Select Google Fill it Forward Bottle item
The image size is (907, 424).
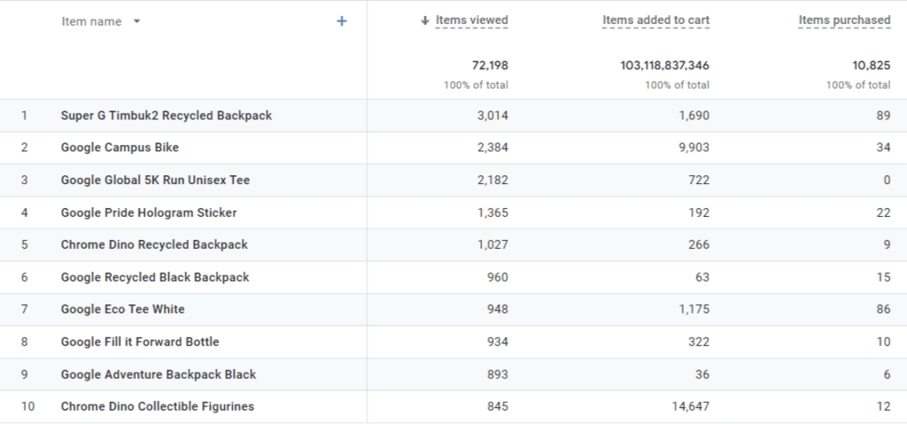point(140,342)
